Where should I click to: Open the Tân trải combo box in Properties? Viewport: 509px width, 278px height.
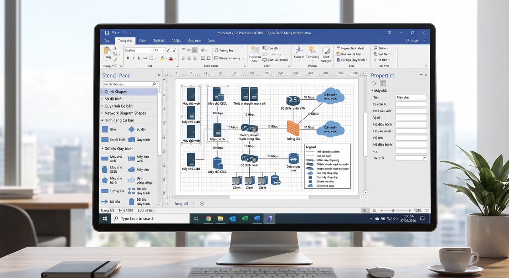(411, 158)
